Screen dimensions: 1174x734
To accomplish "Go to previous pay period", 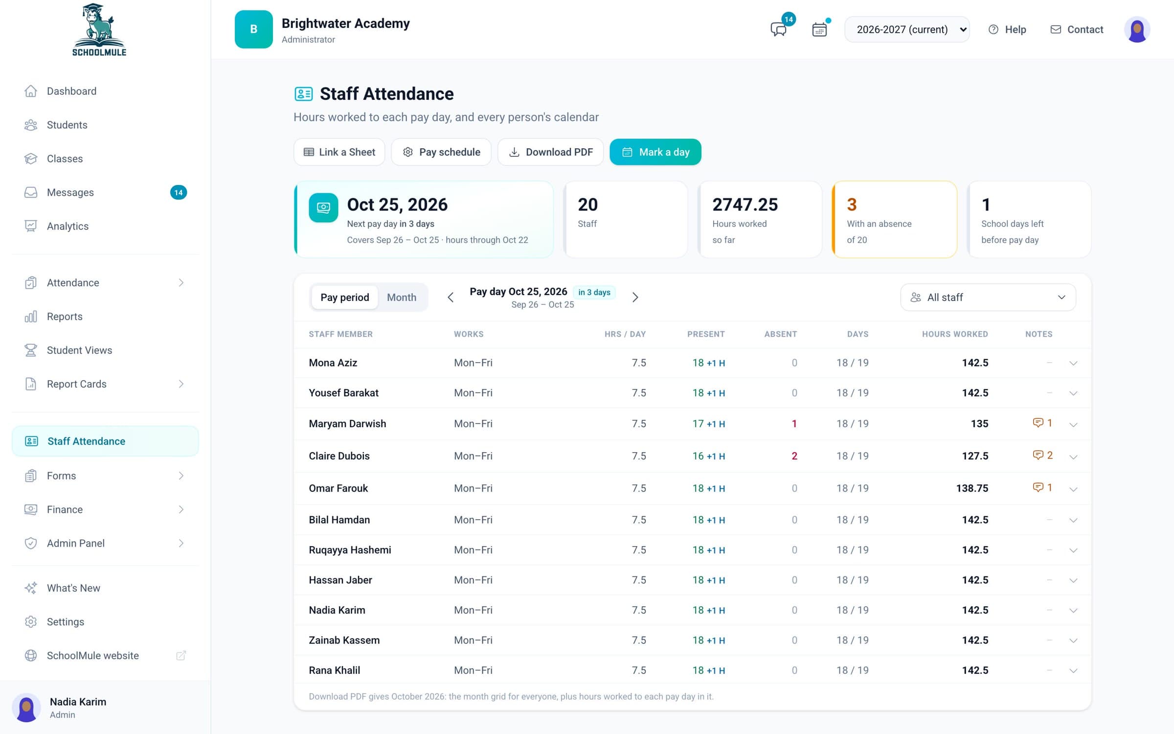I will tap(451, 298).
